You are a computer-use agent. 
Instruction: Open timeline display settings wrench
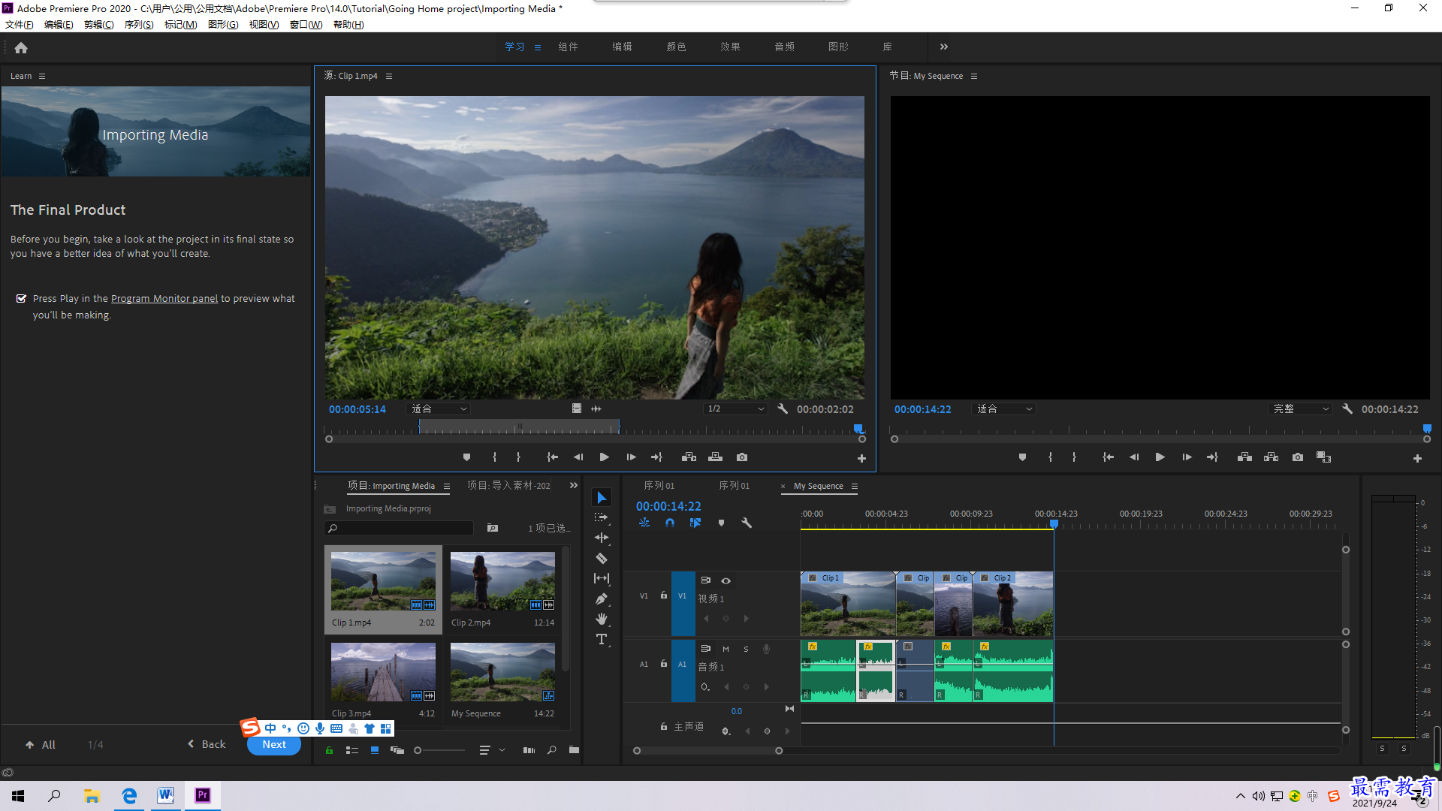[x=747, y=523]
